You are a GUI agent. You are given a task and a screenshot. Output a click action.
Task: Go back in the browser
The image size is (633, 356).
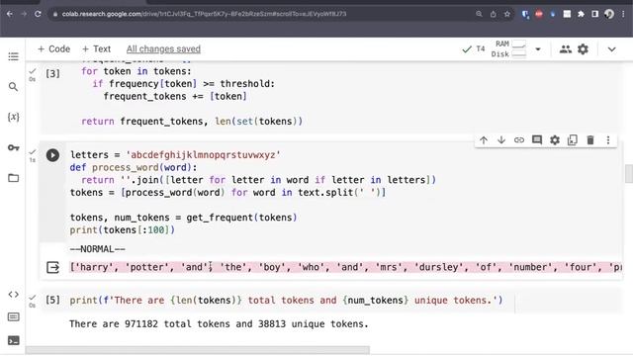10,14
